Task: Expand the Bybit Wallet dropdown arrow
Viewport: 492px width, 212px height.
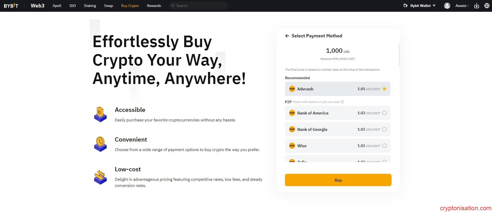Action: pos(434,6)
